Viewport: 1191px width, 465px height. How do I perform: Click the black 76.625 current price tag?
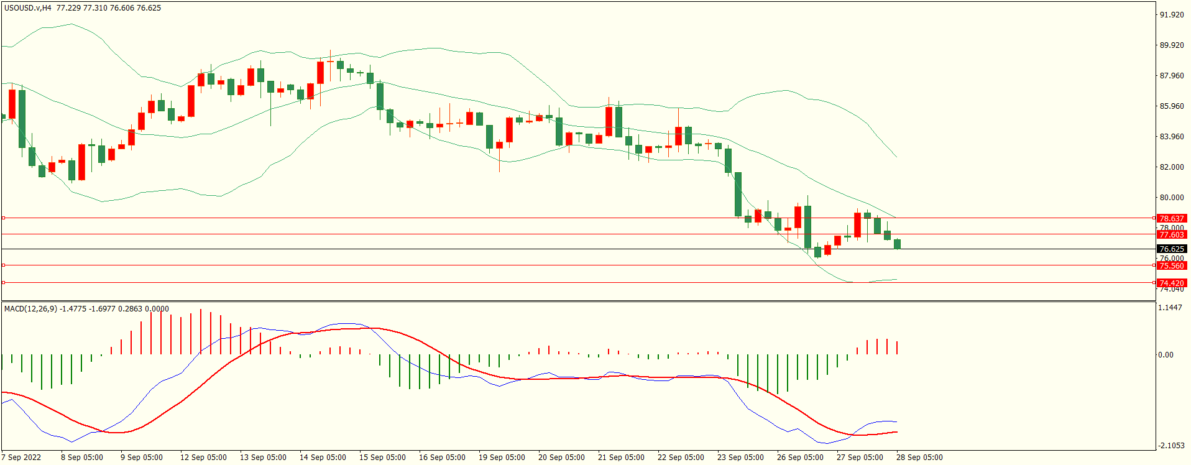click(x=1171, y=249)
